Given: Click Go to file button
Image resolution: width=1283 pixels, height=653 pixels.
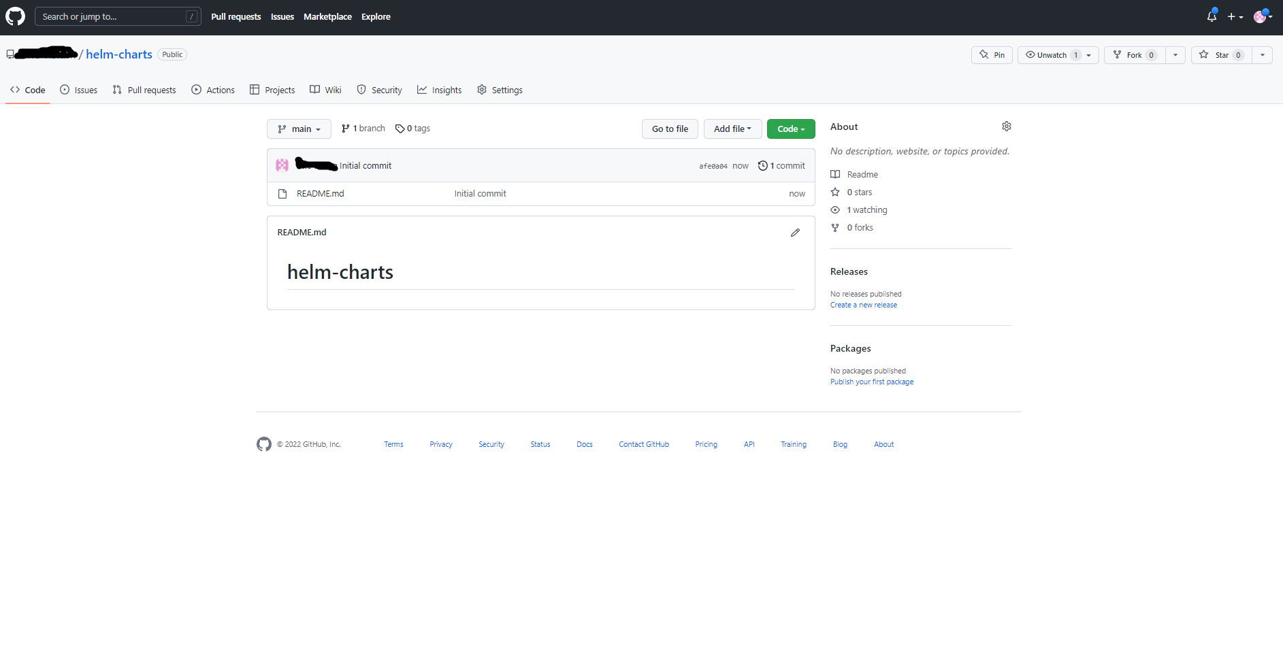Looking at the screenshot, I should pyautogui.click(x=670, y=129).
